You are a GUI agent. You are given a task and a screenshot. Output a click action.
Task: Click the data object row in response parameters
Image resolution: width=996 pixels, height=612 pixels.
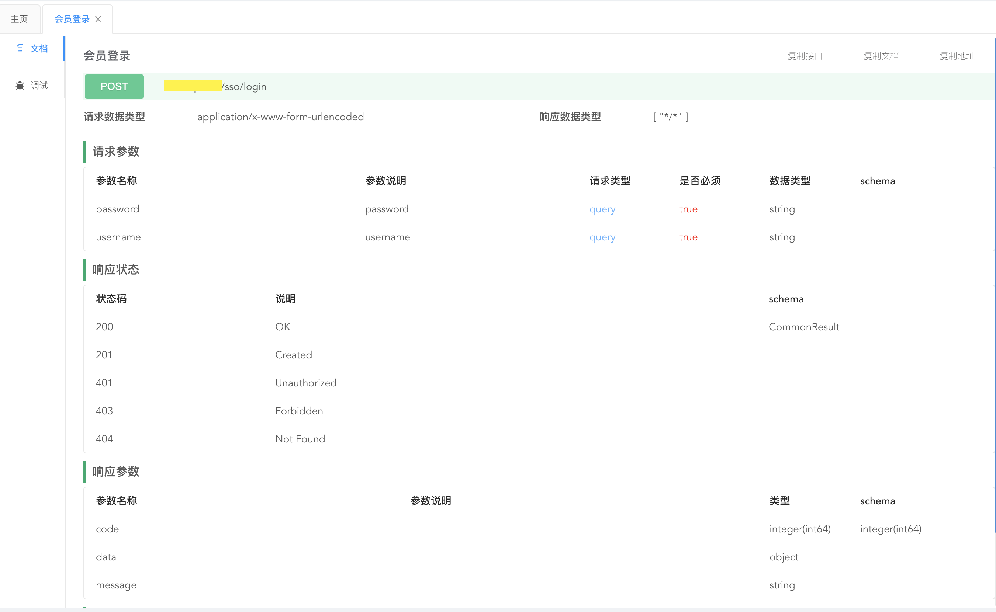[106, 557]
